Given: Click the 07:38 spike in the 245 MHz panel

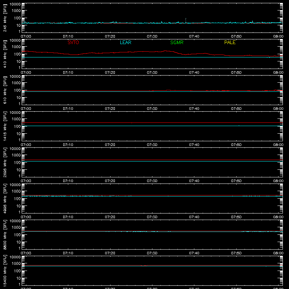Looking at the screenshot, I should 186,20.
